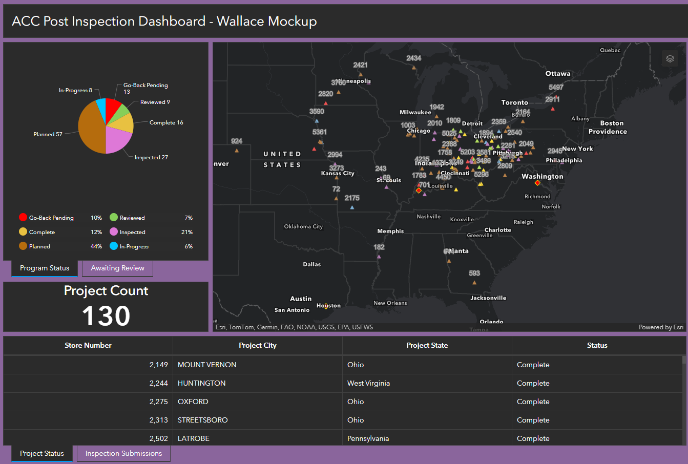Switch to the Awaiting Review tab

(x=117, y=268)
